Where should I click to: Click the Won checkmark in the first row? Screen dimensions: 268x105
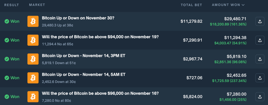[7, 21]
